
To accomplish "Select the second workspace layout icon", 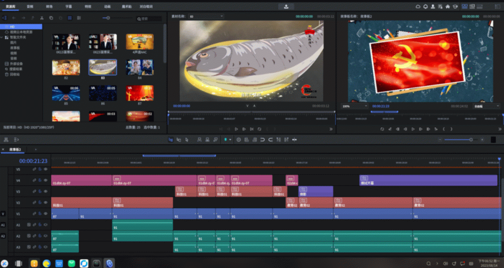I will point(472,6).
